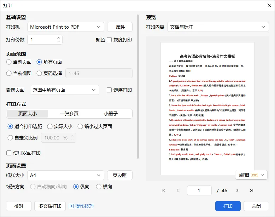275x217 pixels.
Task: Enable 灰度打印 grayscale checkbox
Action: (x=109, y=40)
